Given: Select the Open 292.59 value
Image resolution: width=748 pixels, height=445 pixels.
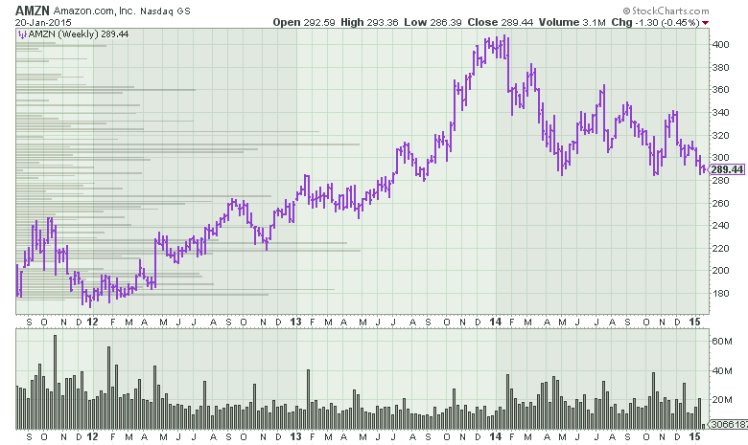Looking at the screenshot, I should click(x=304, y=22).
